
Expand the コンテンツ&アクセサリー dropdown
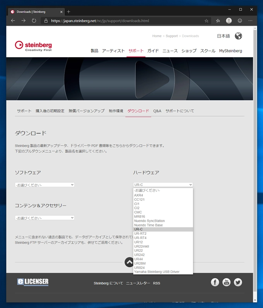pos(44,218)
